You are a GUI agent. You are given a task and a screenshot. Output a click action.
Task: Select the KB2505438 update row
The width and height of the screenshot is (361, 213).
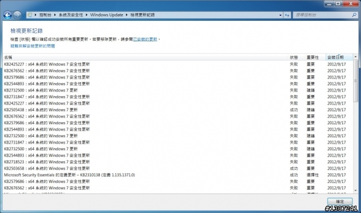click(178, 110)
